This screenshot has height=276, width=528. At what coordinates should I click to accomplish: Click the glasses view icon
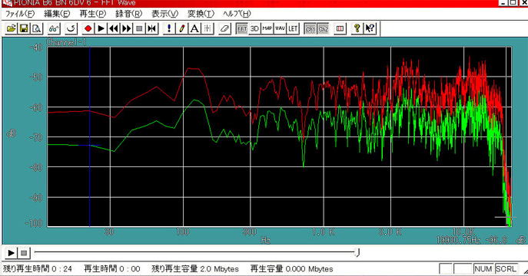pos(54,28)
